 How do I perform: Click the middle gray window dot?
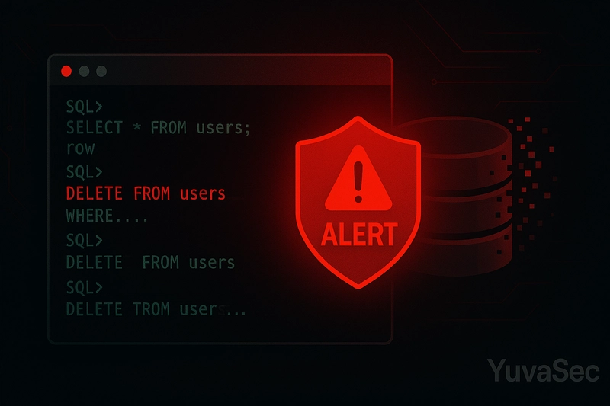coord(84,71)
